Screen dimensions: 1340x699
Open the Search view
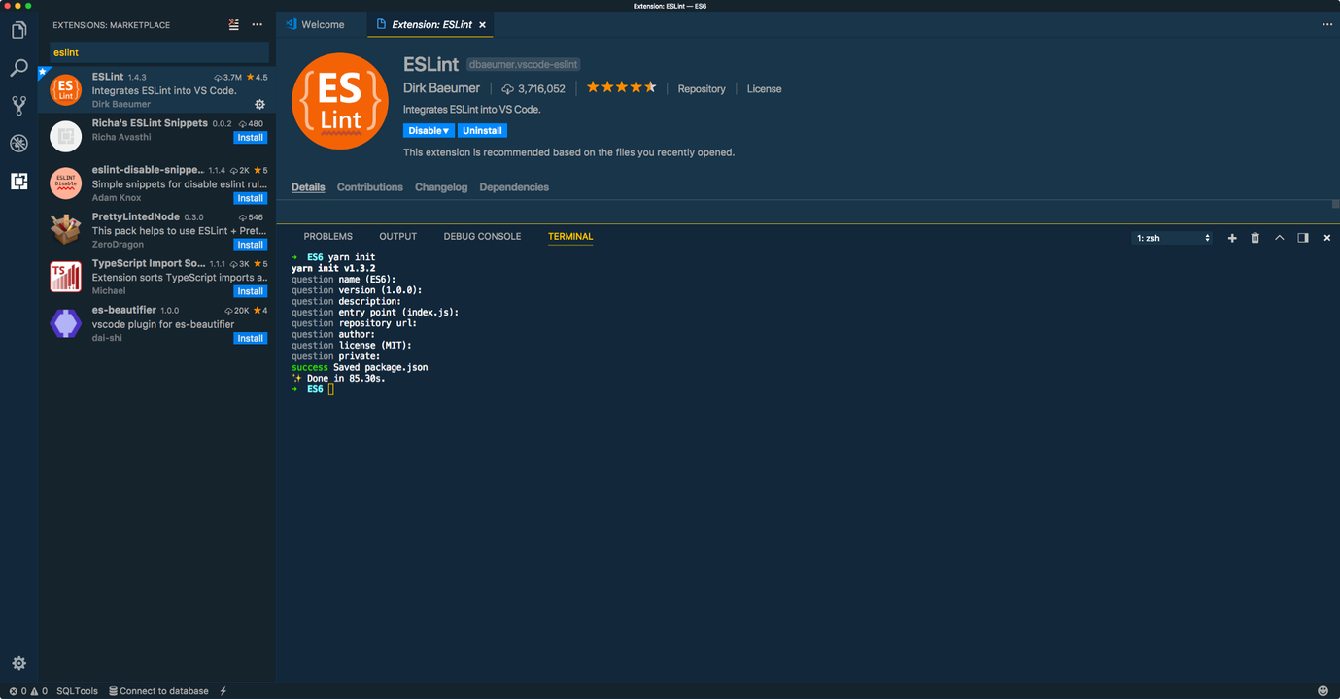pyautogui.click(x=17, y=68)
